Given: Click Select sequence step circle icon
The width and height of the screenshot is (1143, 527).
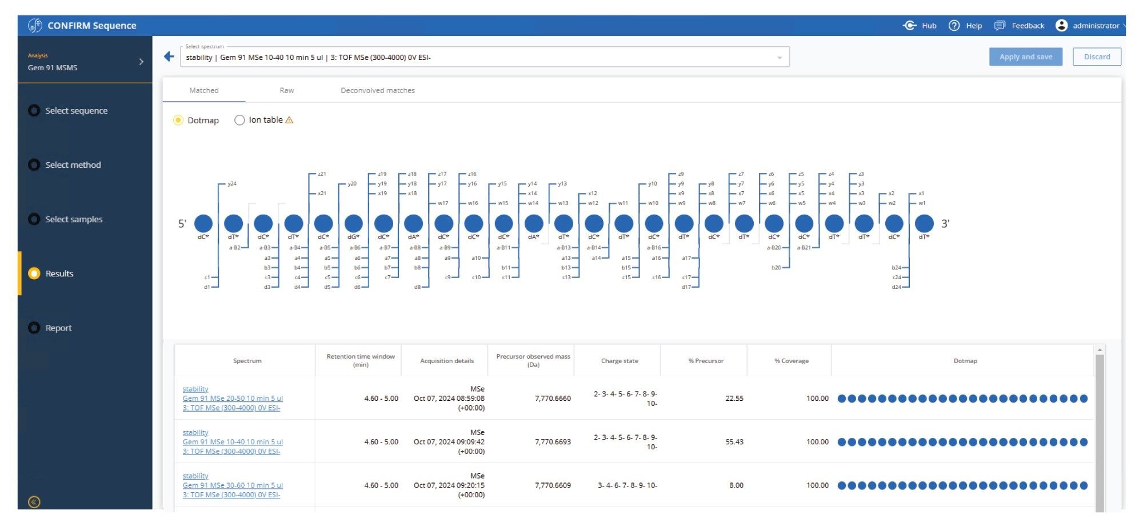Looking at the screenshot, I should [x=34, y=110].
